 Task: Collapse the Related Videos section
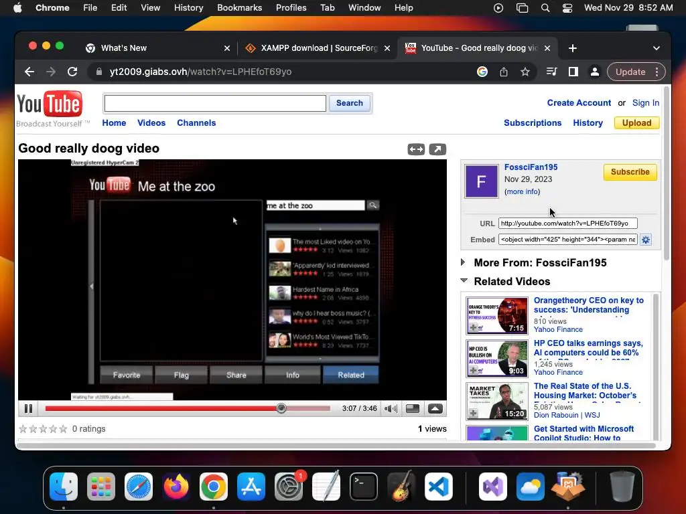pyautogui.click(x=464, y=280)
